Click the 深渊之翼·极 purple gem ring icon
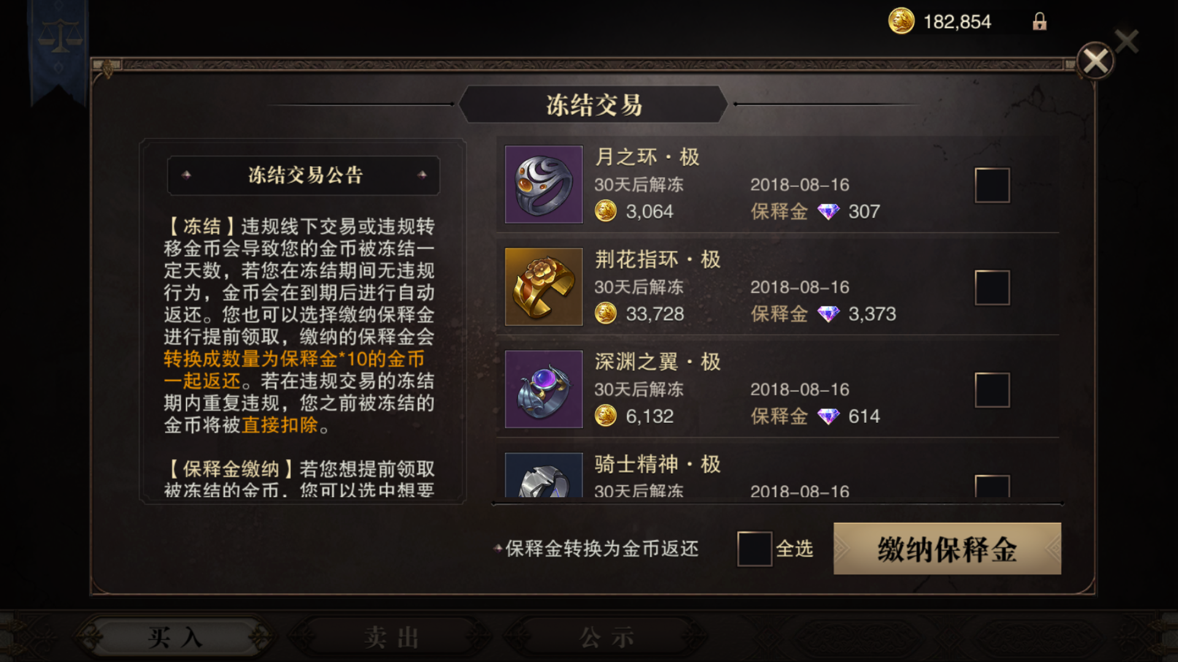This screenshot has width=1178, height=662. (x=544, y=389)
